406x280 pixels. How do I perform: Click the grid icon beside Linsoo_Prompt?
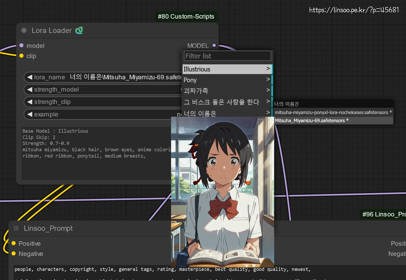16,228
